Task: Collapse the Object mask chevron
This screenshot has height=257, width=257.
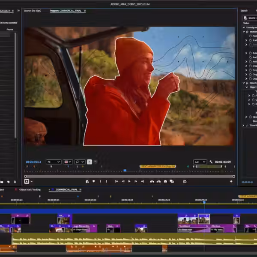Action: (247, 87)
